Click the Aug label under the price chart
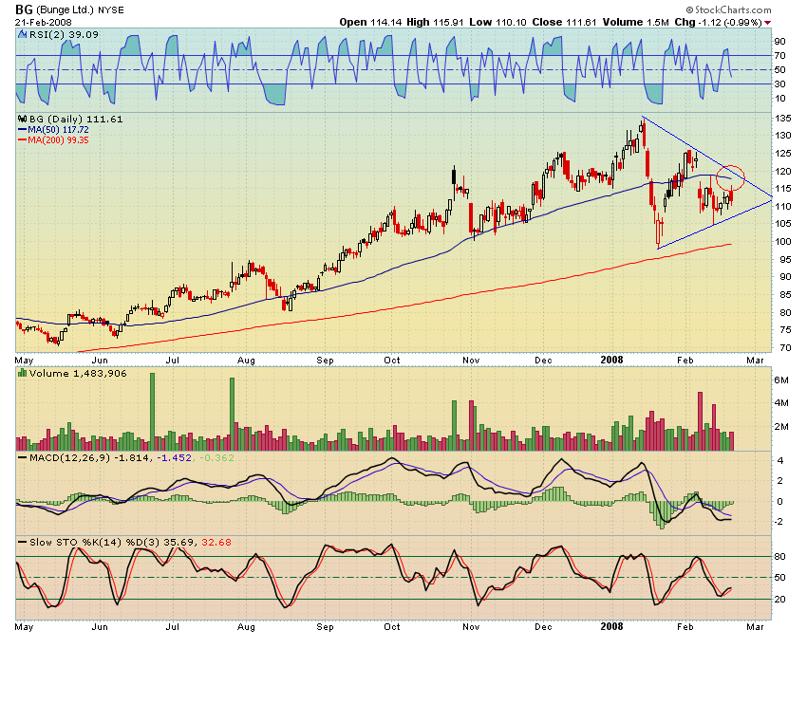Image resolution: width=807 pixels, height=704 pixels. (x=246, y=360)
